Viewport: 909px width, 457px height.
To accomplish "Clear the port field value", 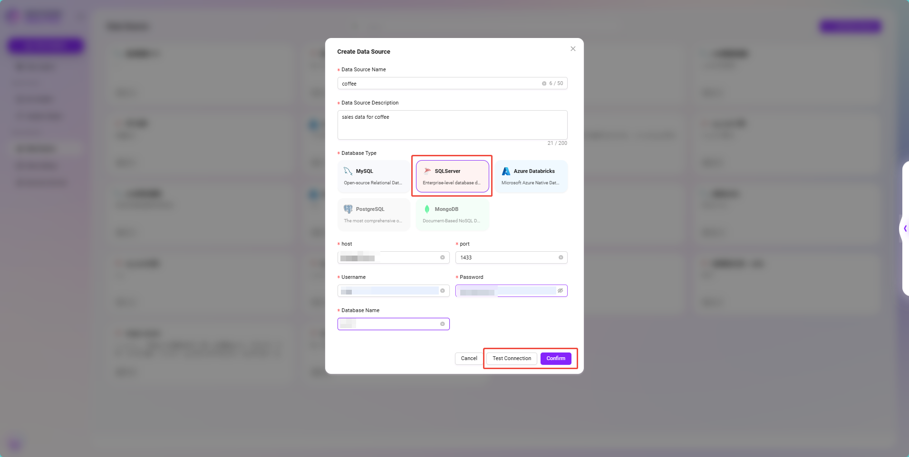I will pos(561,257).
